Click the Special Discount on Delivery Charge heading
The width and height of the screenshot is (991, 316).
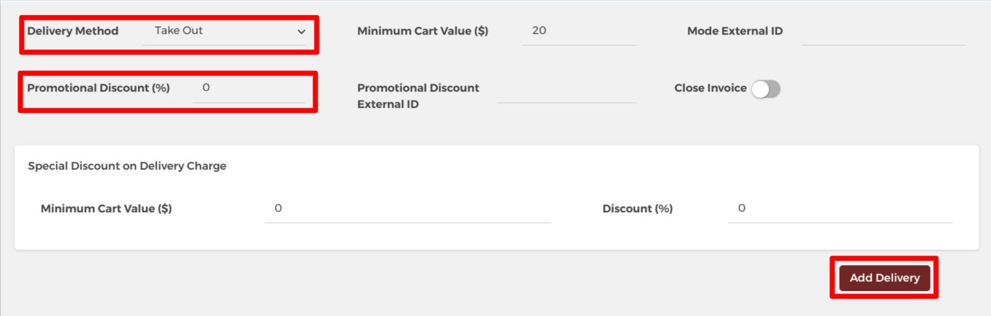(127, 166)
